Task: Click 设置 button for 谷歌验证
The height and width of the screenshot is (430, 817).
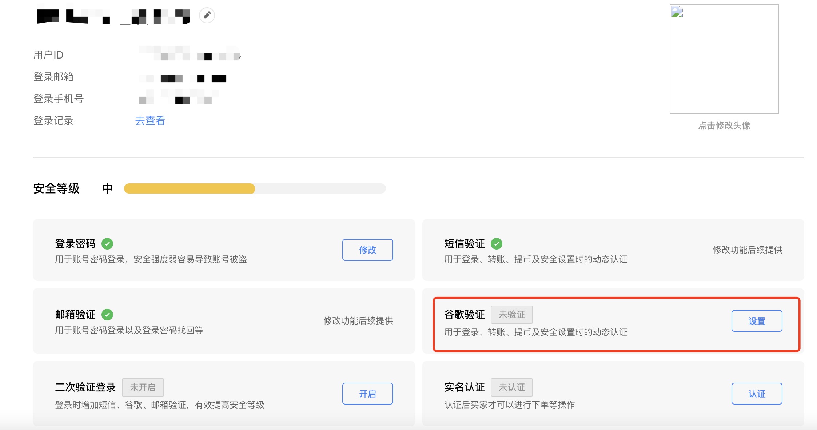Action: tap(757, 321)
